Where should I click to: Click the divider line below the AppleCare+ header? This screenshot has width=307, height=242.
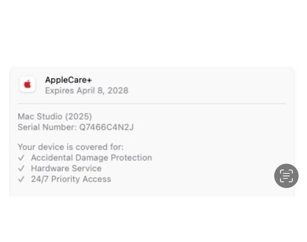click(152, 104)
